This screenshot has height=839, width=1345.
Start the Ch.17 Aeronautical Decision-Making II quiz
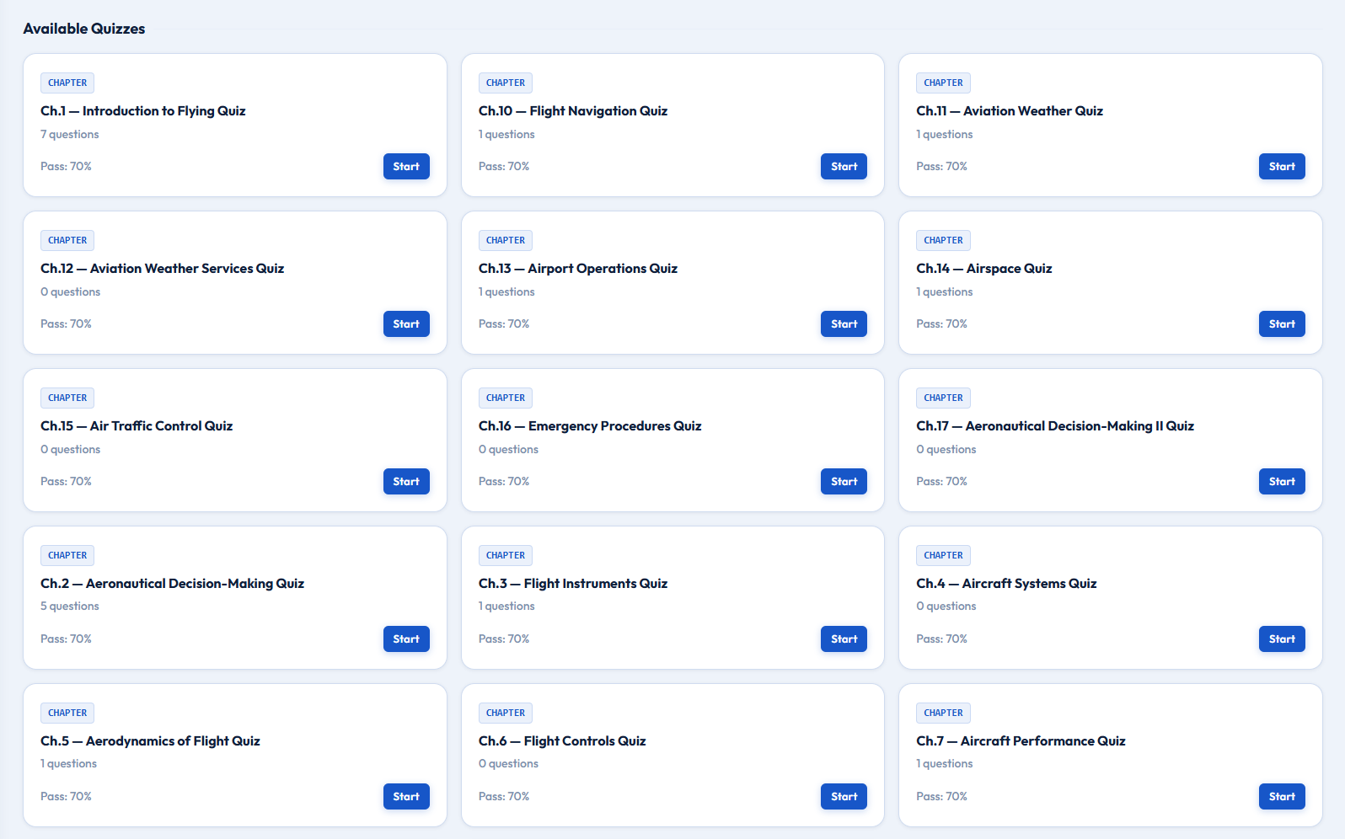coord(1281,482)
